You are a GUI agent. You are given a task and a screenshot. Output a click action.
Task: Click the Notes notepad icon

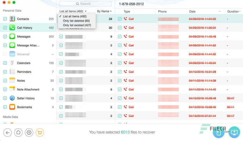tap(12, 80)
